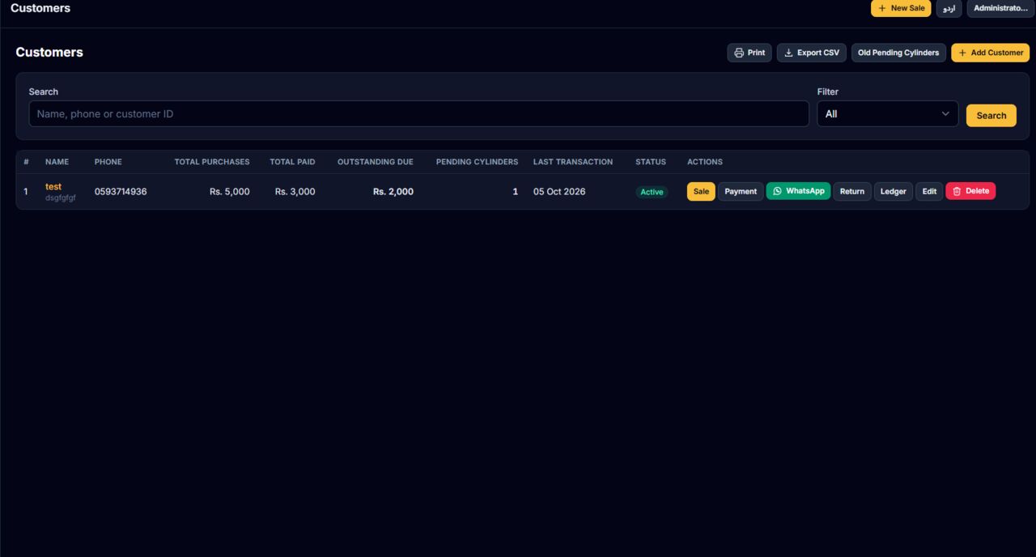Add a new customer
The width and height of the screenshot is (1036, 557).
[x=991, y=53]
